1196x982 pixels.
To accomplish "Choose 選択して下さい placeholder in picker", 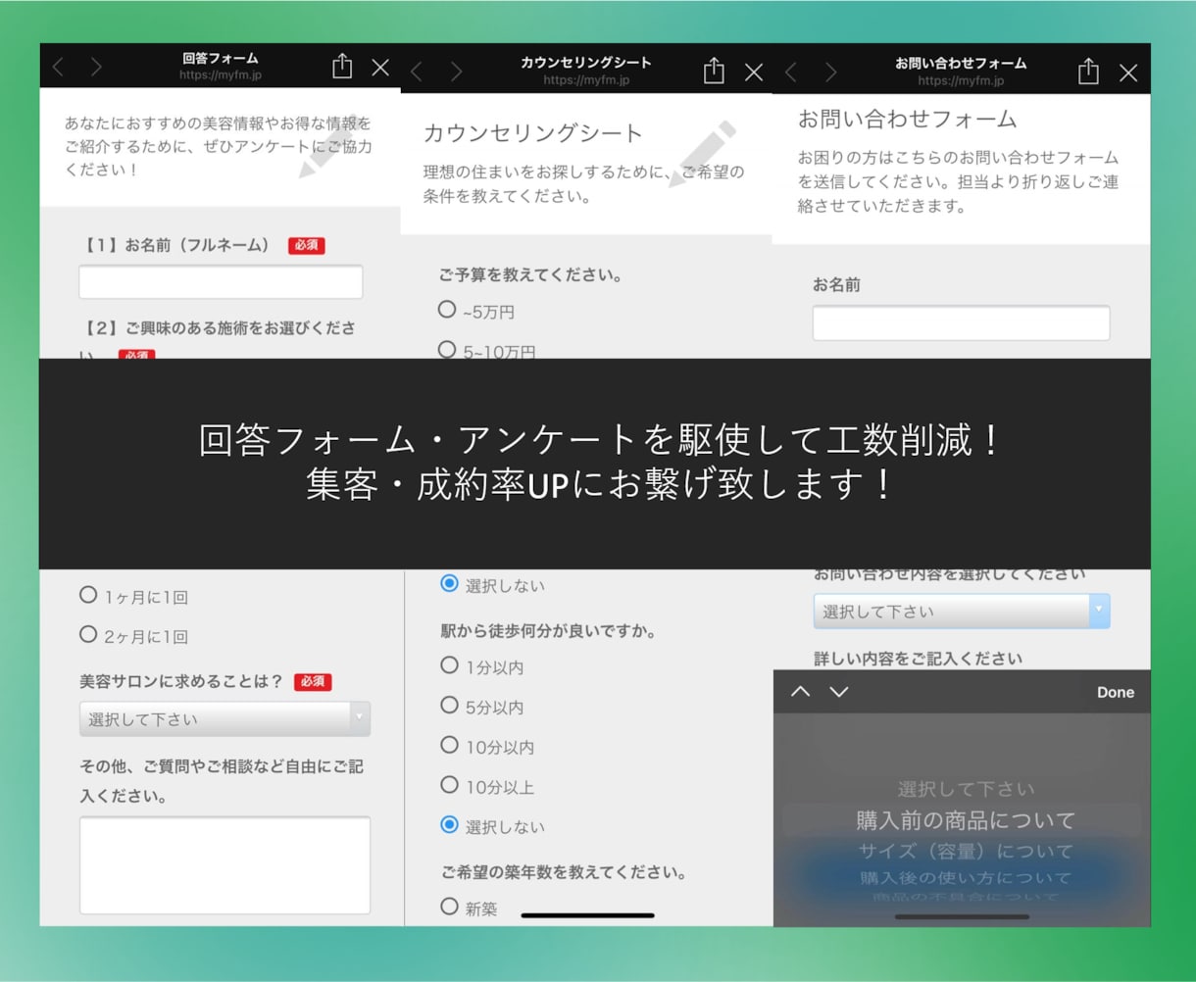I will [x=966, y=789].
